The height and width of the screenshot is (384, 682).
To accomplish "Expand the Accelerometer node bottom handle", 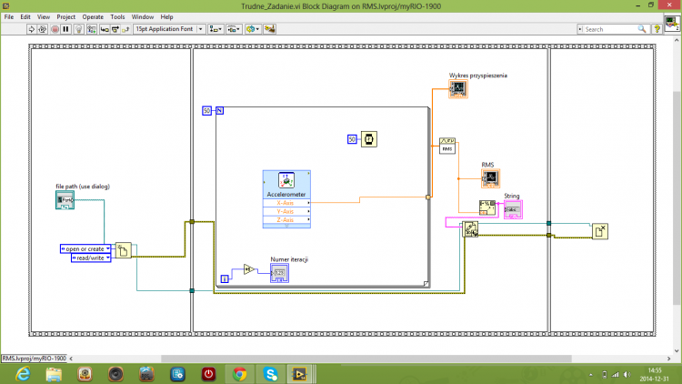I will [286, 226].
